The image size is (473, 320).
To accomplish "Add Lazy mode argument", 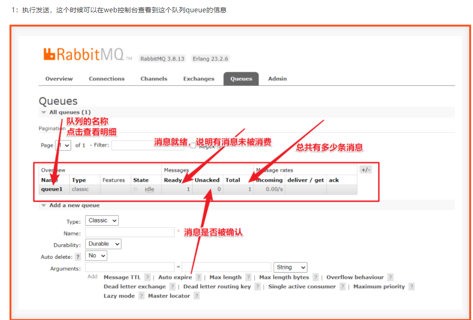I will [x=119, y=296].
